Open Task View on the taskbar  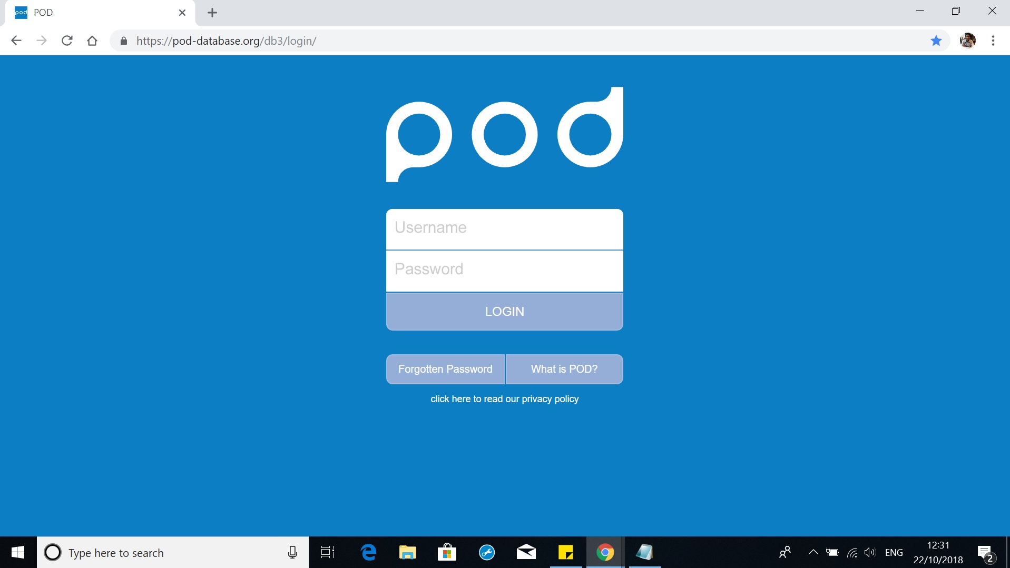click(328, 552)
